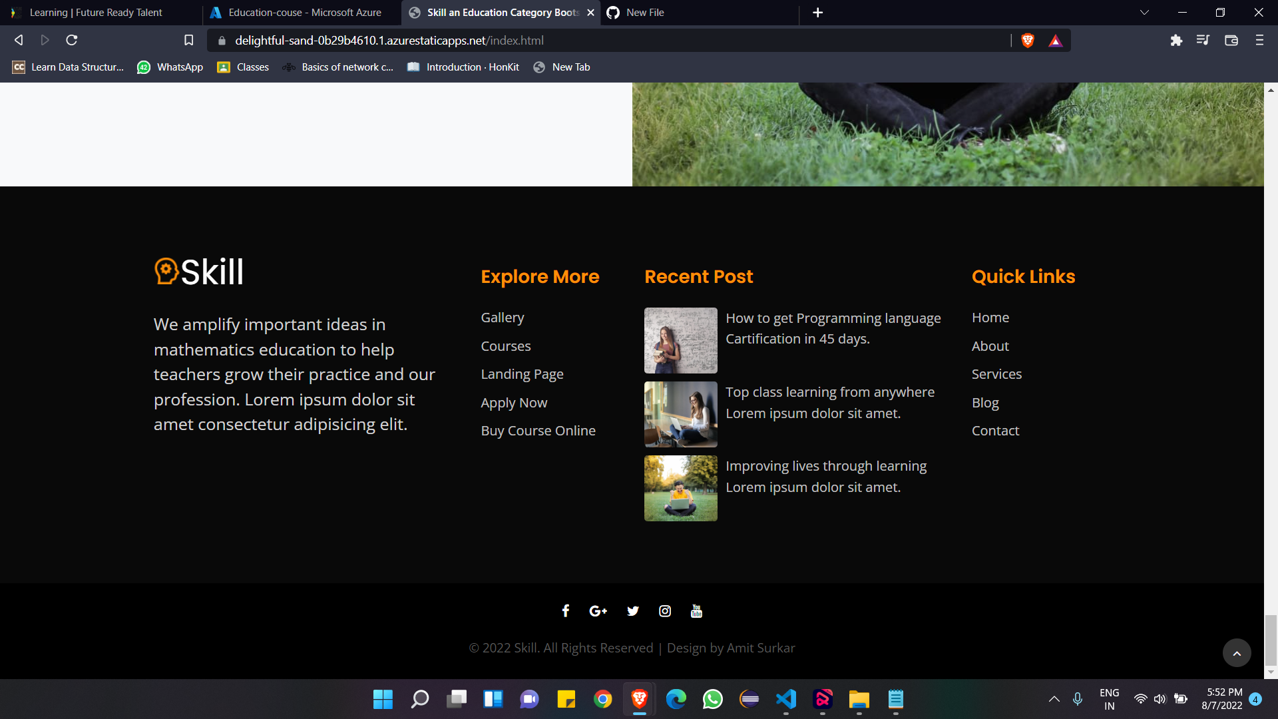Switch to the New File GitHub tab
Screen dimensions: 1278x719
[644, 13]
